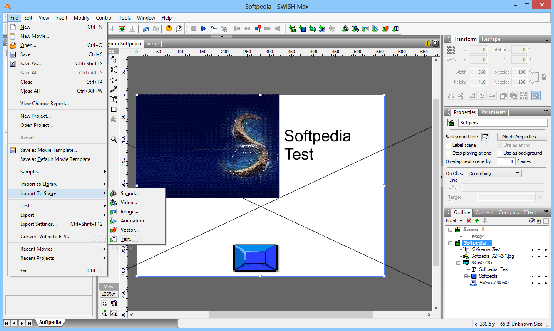Click the Insert Button toolbar icon
The width and height of the screenshot is (554, 331).
pyautogui.click(x=302, y=29)
